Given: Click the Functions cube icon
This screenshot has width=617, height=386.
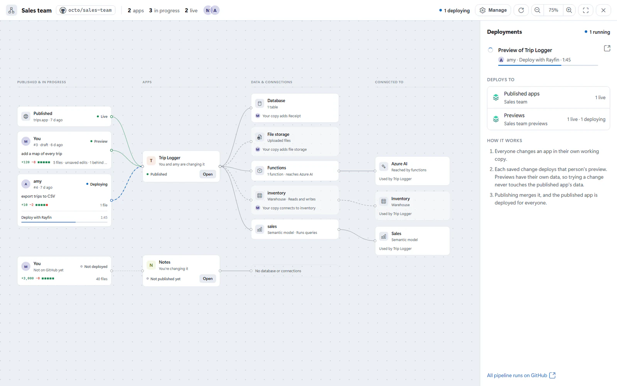Looking at the screenshot, I should [260, 171].
